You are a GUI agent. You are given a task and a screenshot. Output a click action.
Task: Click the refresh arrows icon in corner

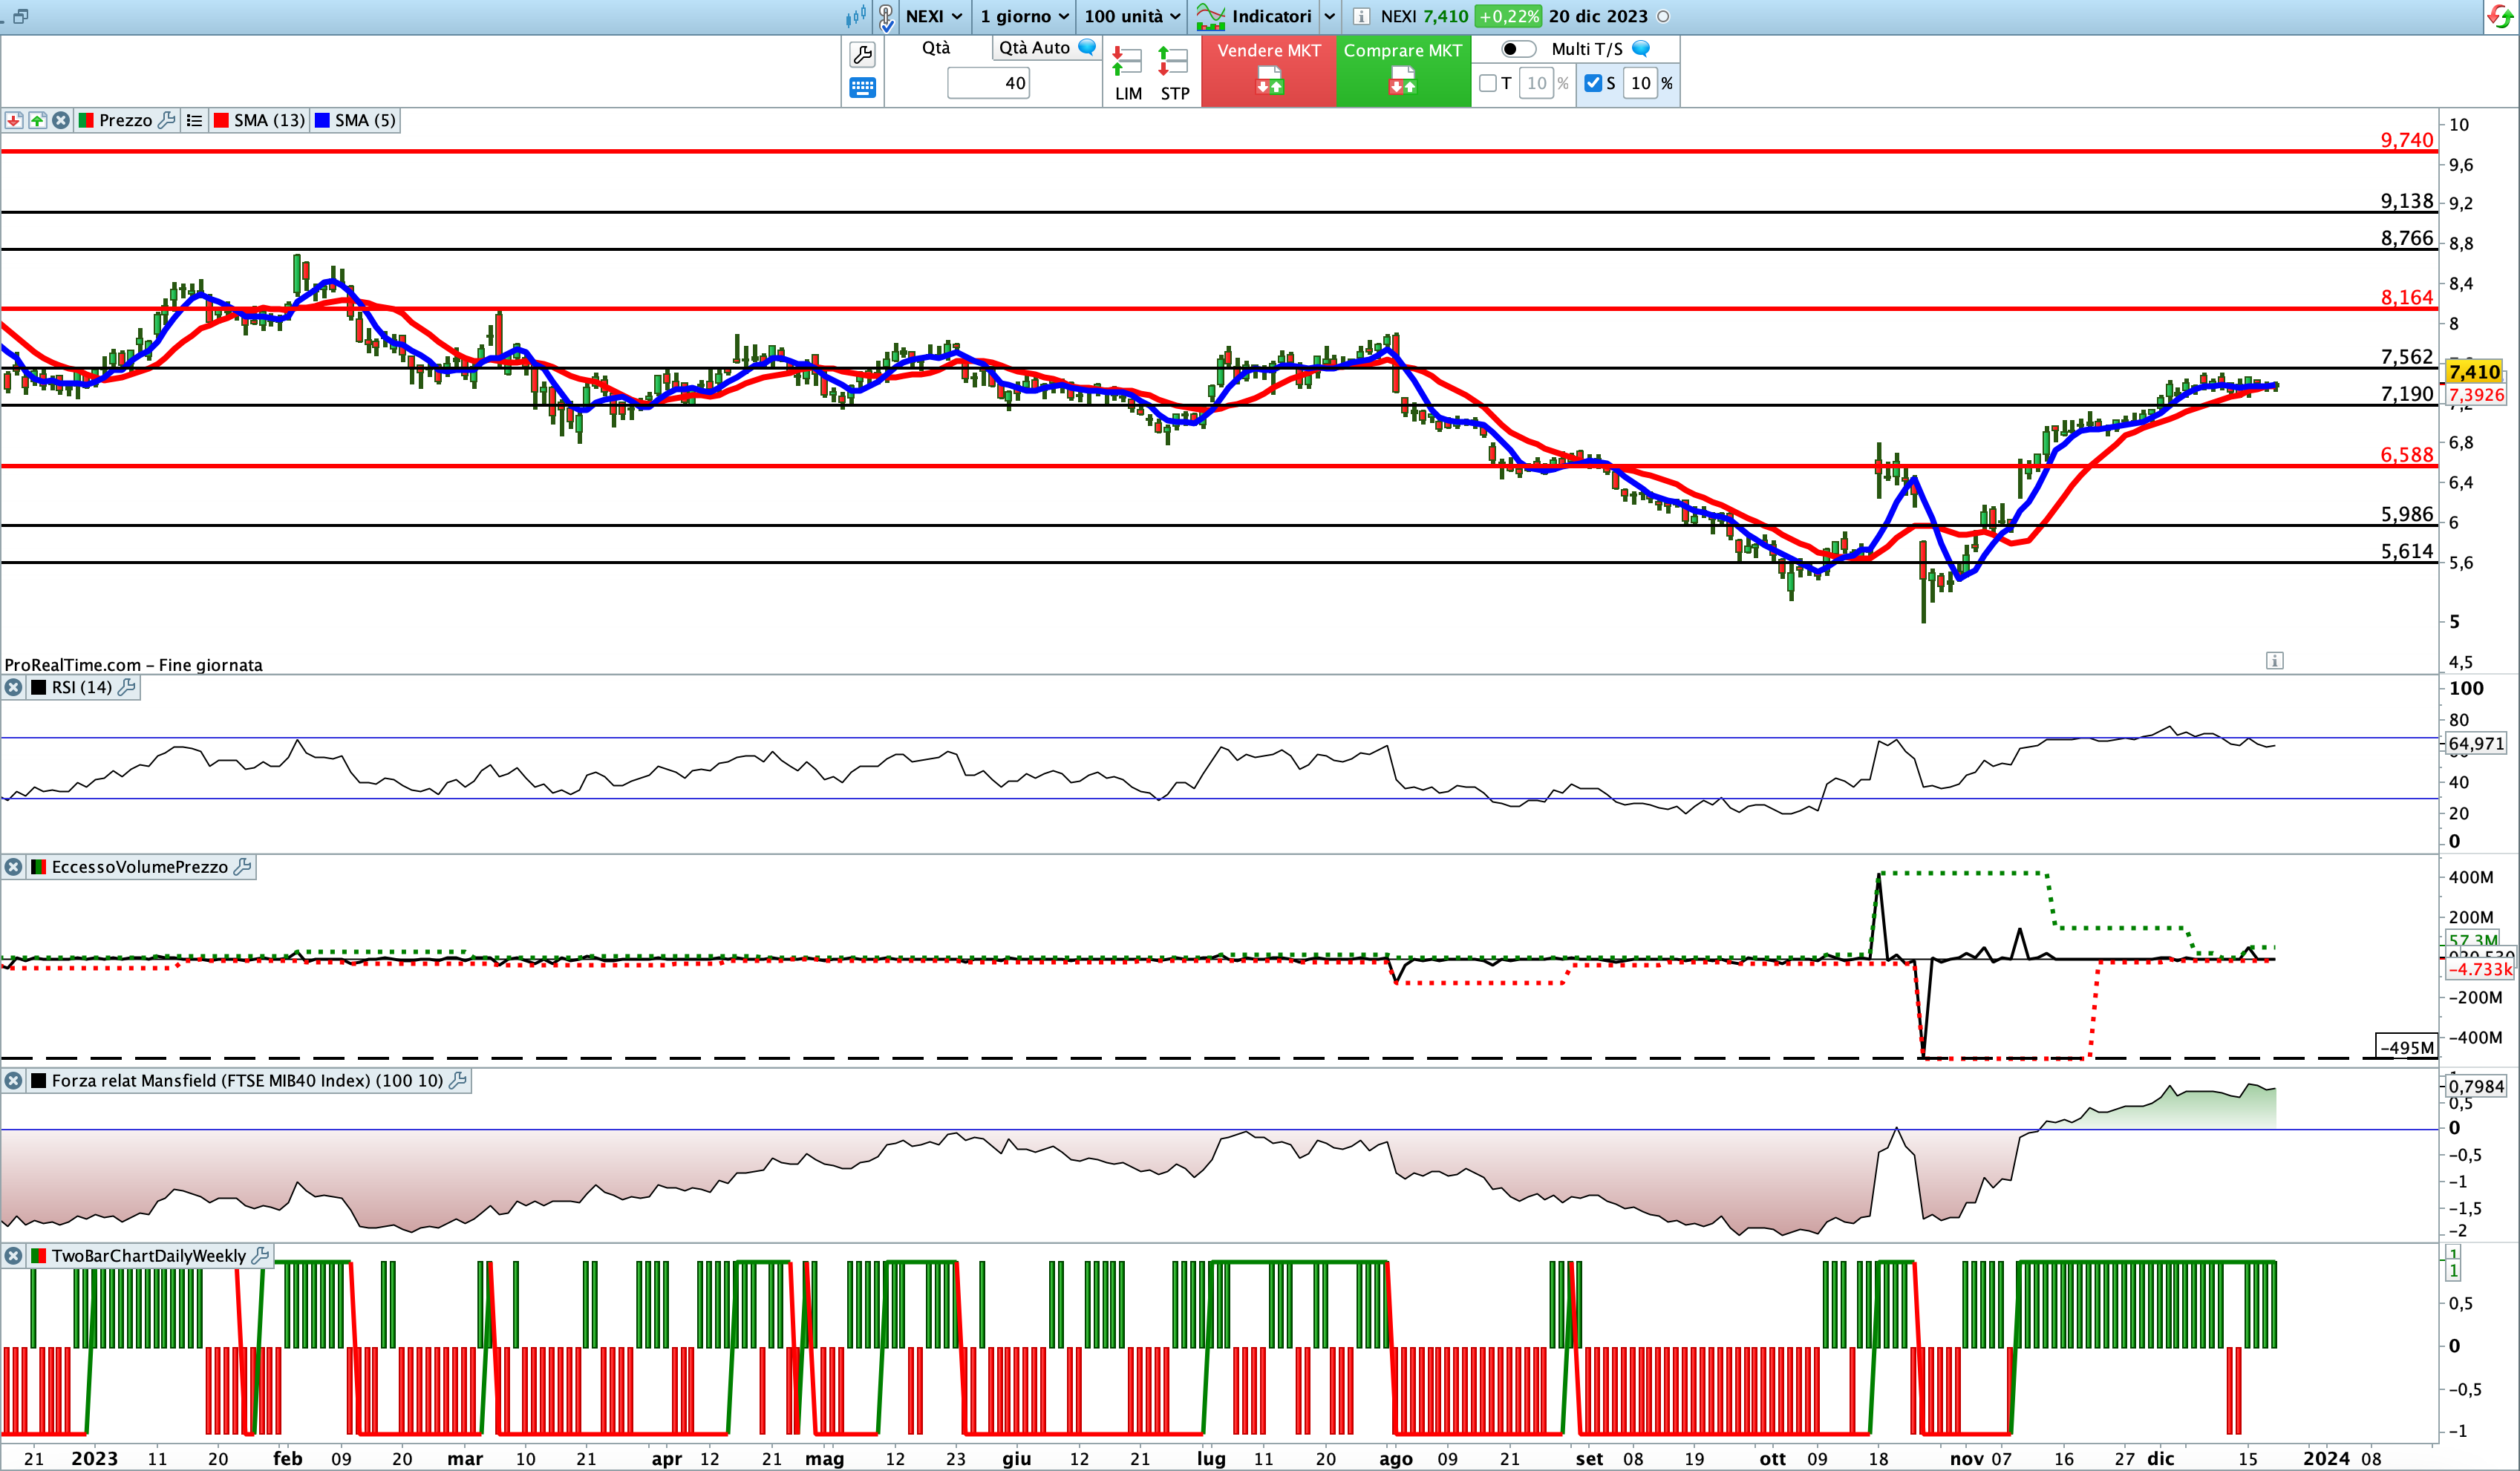pyautogui.click(x=2499, y=16)
